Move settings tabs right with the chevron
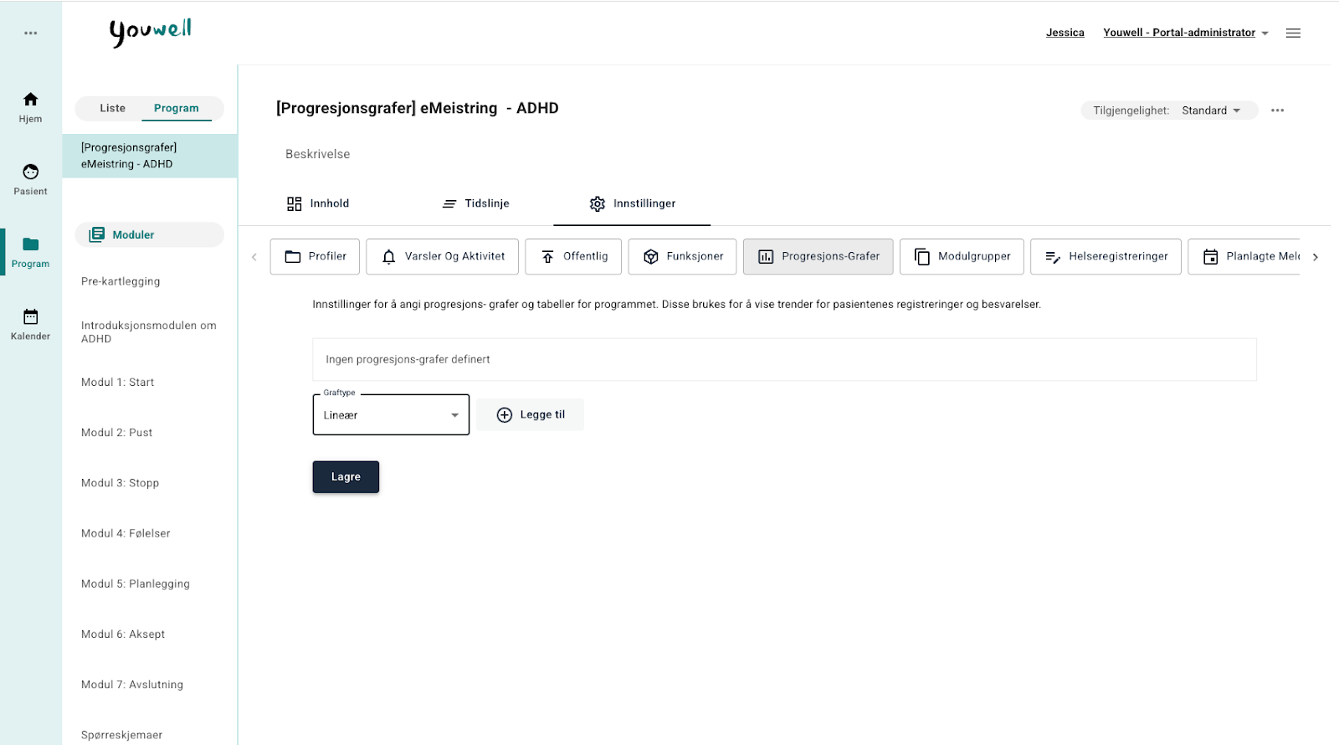Image resolution: width=1339 pixels, height=745 pixels. pyautogui.click(x=1316, y=257)
